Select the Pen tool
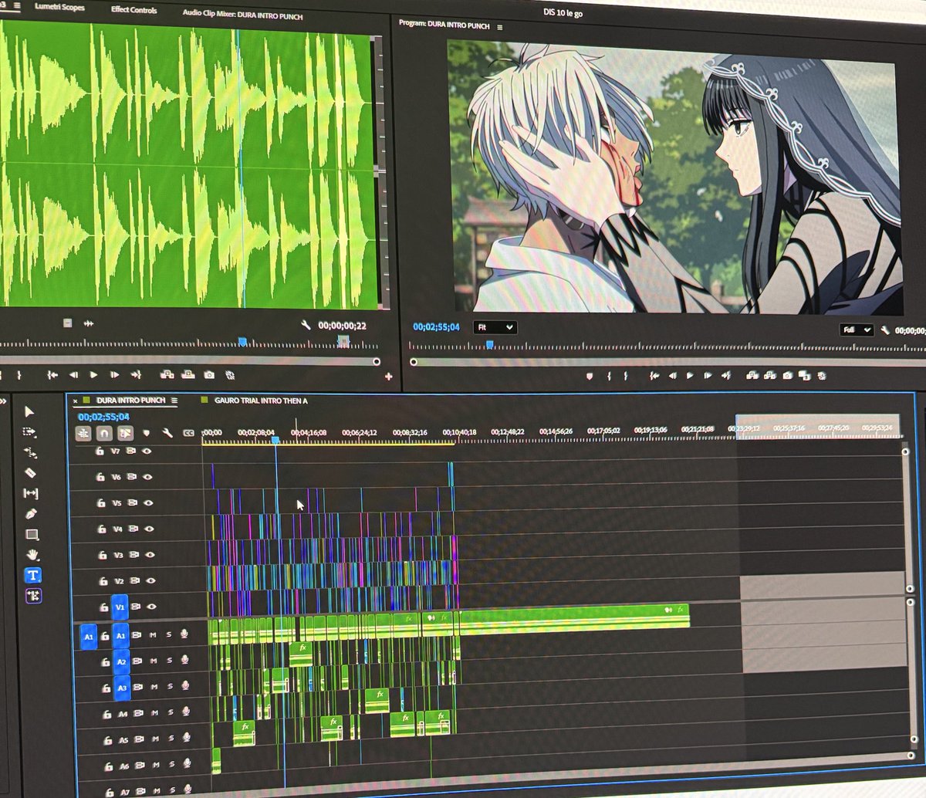 click(32, 513)
